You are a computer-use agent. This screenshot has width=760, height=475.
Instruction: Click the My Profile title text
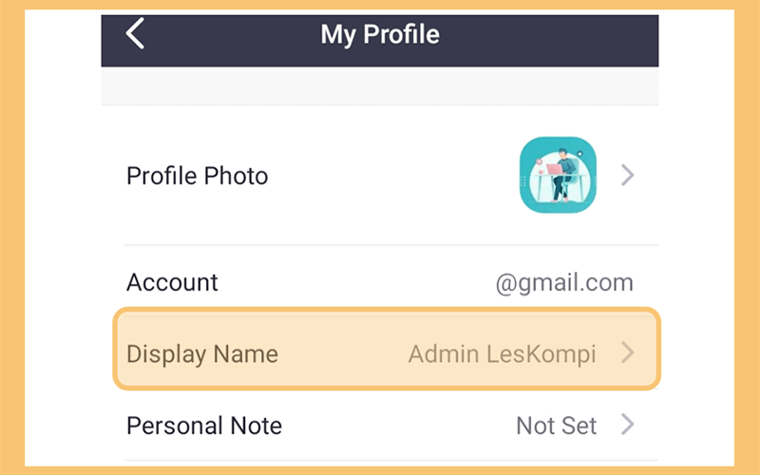pos(380,34)
